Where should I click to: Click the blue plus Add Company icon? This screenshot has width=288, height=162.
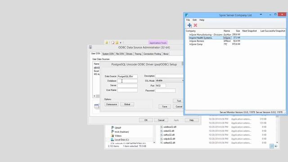pos(189,25)
